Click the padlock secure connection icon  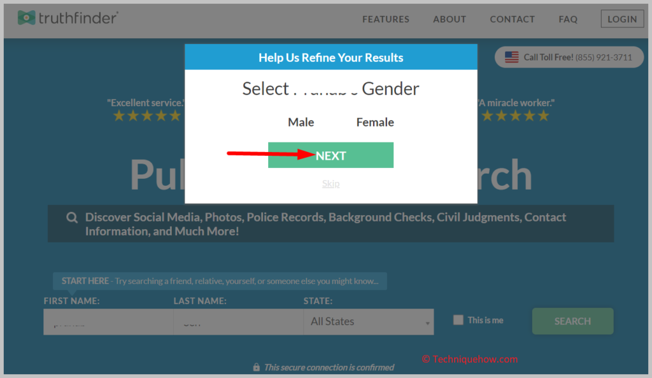(256, 367)
